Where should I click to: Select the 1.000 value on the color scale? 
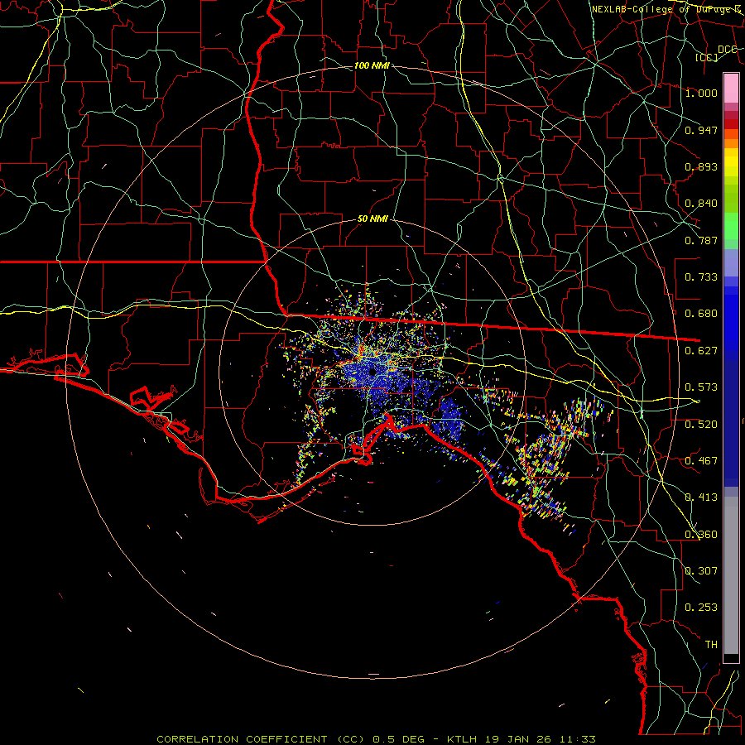pyautogui.click(x=701, y=93)
